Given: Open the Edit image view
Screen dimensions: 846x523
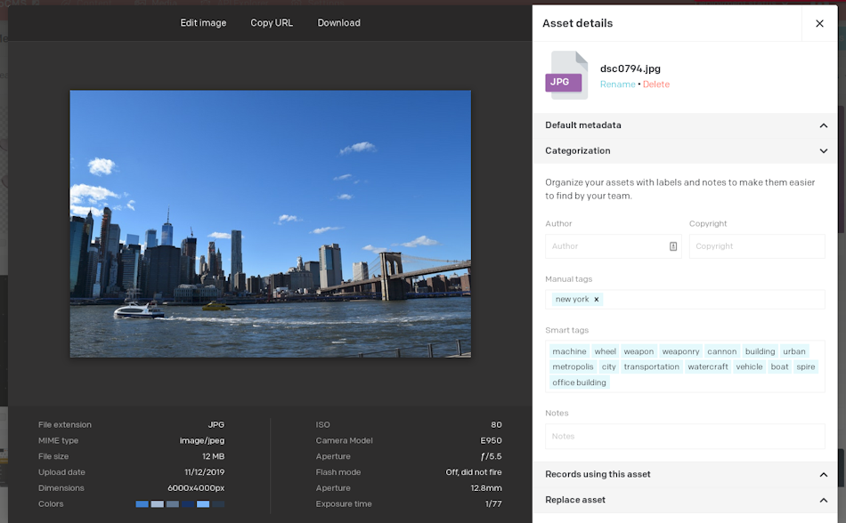Looking at the screenshot, I should (x=203, y=22).
